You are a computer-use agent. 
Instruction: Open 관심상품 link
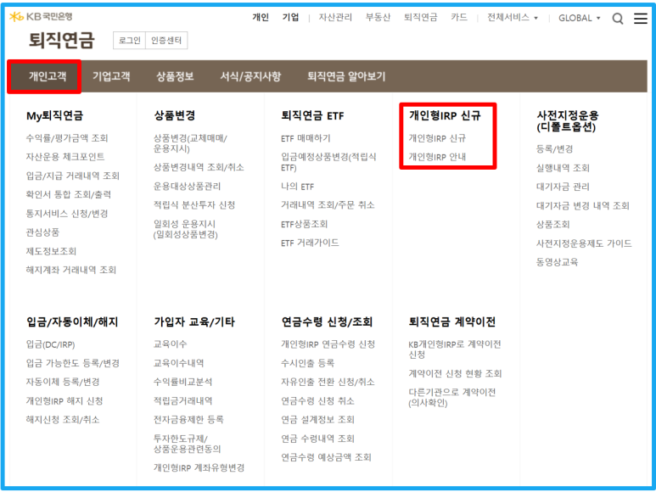click(42, 232)
